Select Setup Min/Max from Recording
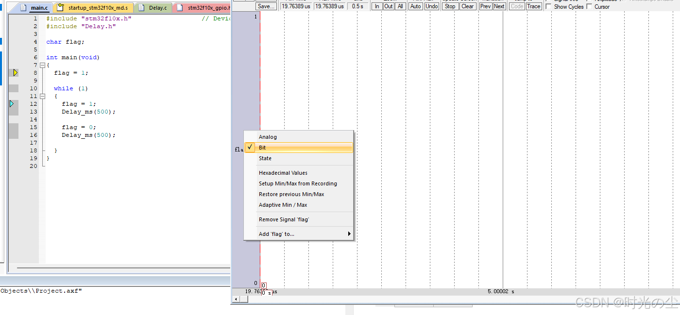 (x=299, y=183)
